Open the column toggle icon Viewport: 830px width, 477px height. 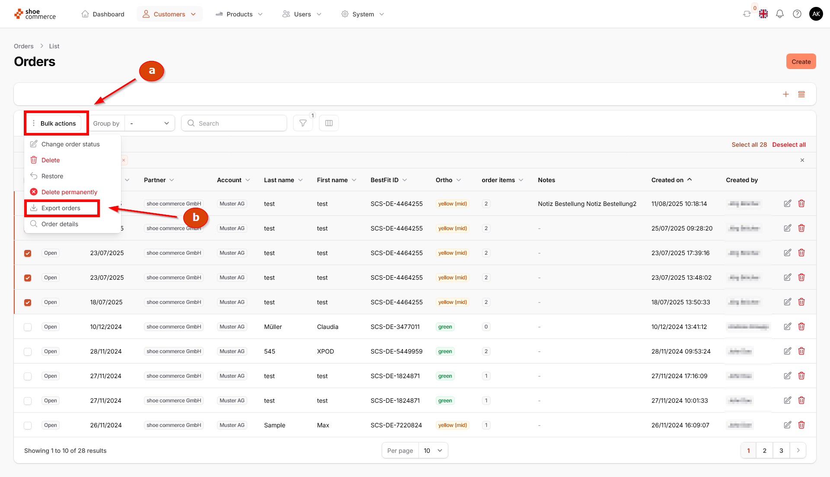(x=329, y=123)
